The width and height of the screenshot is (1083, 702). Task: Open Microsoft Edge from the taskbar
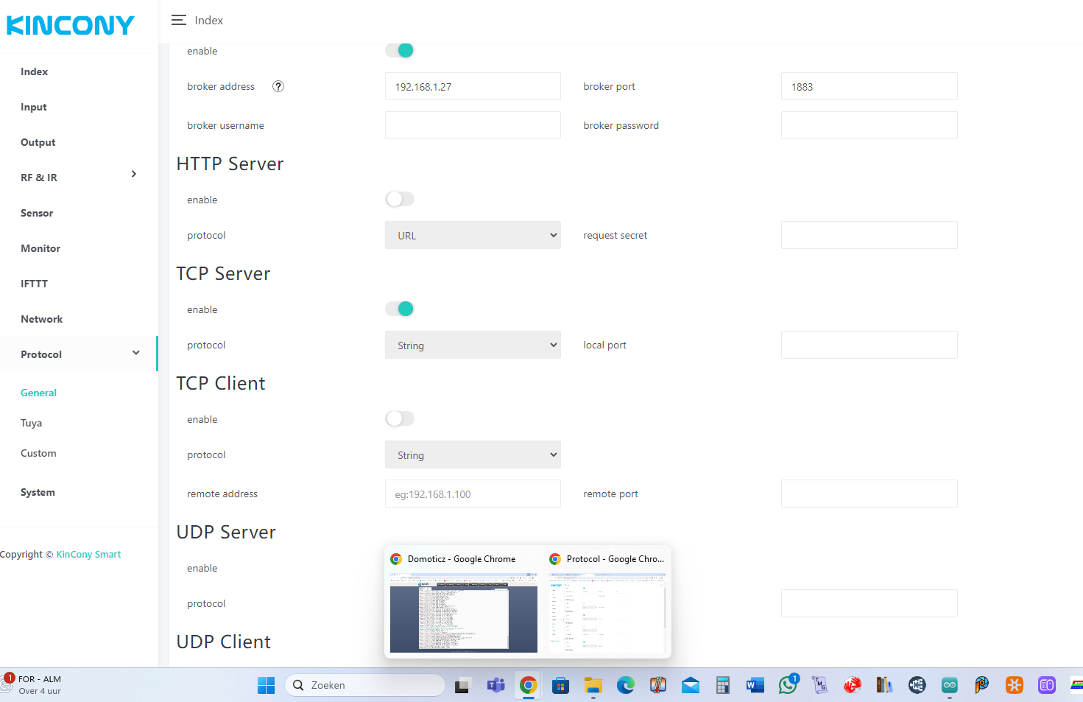tap(625, 685)
